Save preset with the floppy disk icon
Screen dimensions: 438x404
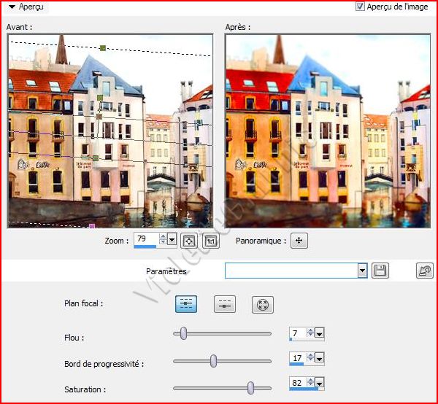point(380,271)
